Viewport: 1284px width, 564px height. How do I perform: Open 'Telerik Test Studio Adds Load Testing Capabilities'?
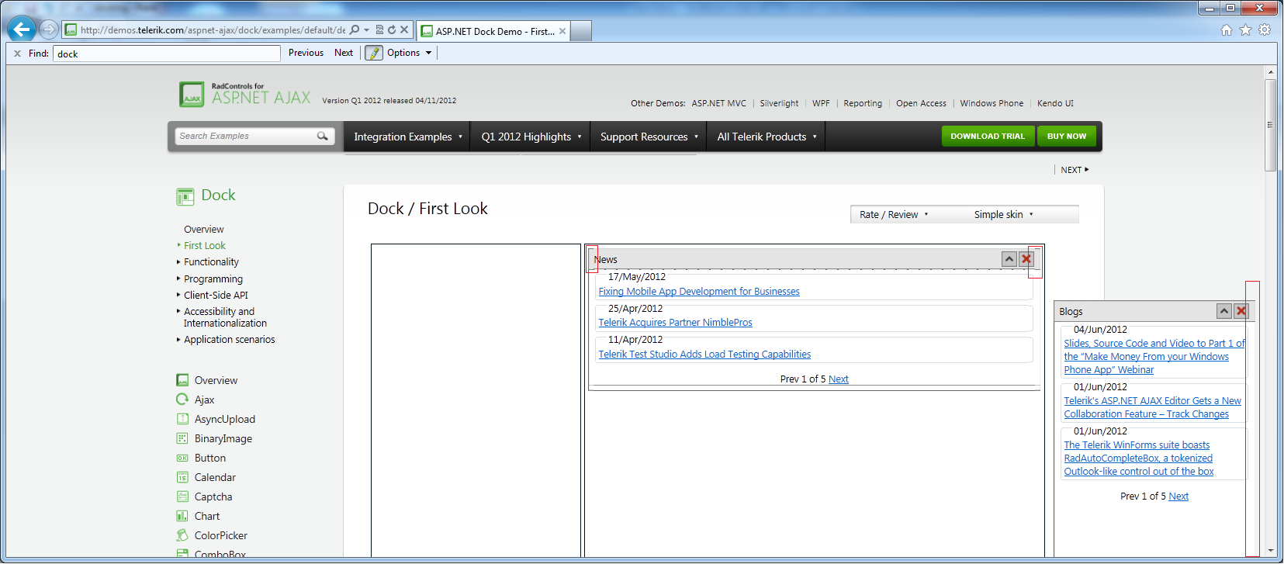coord(704,355)
